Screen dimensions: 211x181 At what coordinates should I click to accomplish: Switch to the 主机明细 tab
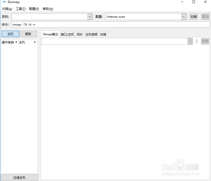click(x=91, y=35)
